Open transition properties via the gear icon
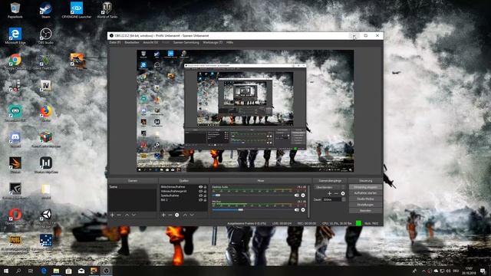Viewport: 491px width, 276px height. 343,193
